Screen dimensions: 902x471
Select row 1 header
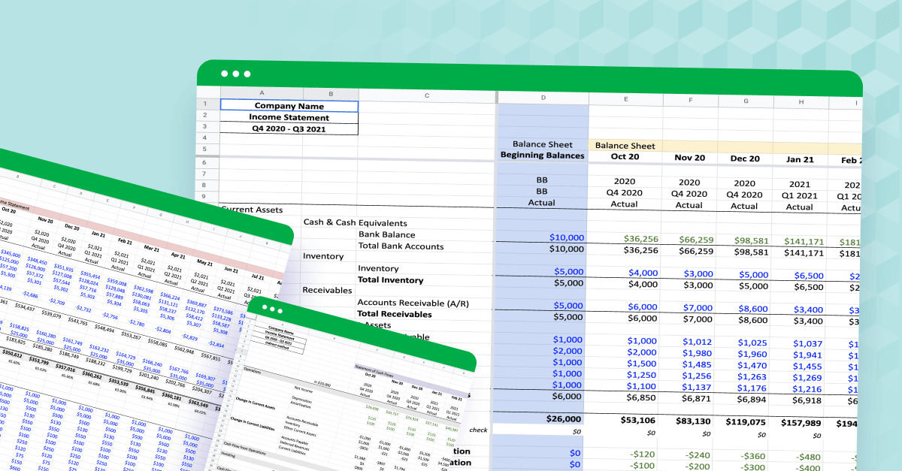205,105
